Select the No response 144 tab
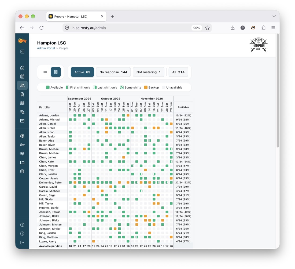The image size is (295, 269). pyautogui.click(x=113, y=72)
